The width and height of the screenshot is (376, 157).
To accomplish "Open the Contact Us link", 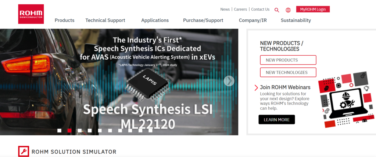I will [260, 9].
